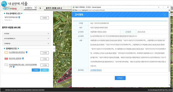
Task: Click the red 상업지역 color swatch
Action: [6, 59]
